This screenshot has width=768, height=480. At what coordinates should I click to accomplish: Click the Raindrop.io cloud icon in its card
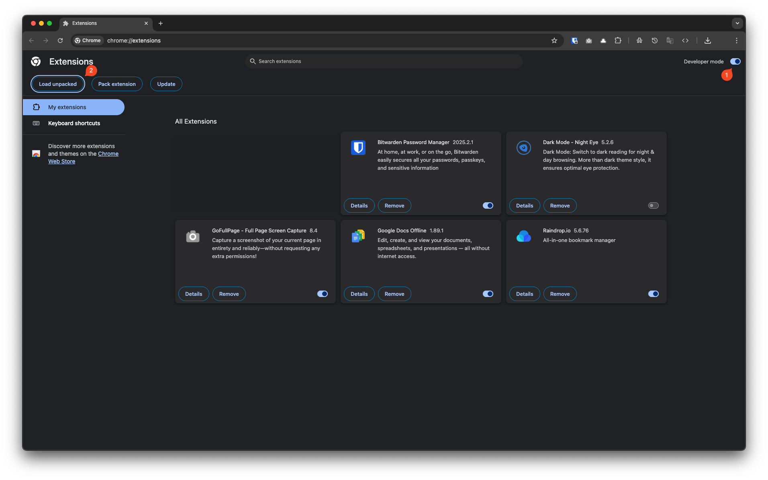524,236
